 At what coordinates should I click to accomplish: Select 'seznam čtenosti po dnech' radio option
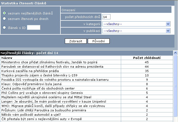4,19
